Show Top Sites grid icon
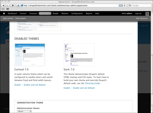 (8, 9)
